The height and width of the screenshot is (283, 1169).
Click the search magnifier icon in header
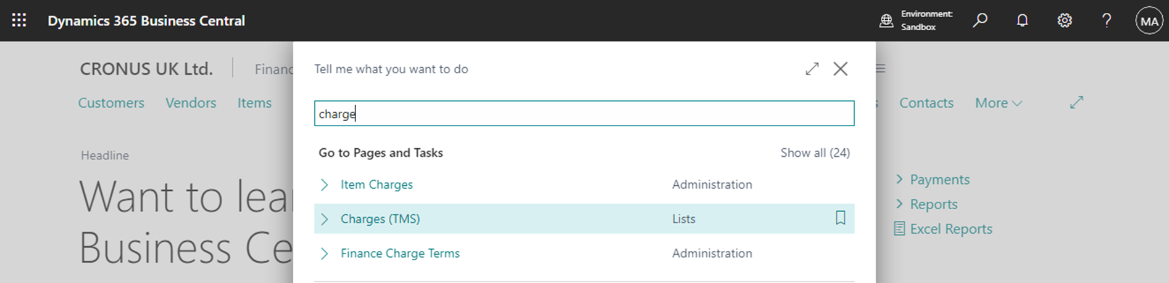(980, 20)
